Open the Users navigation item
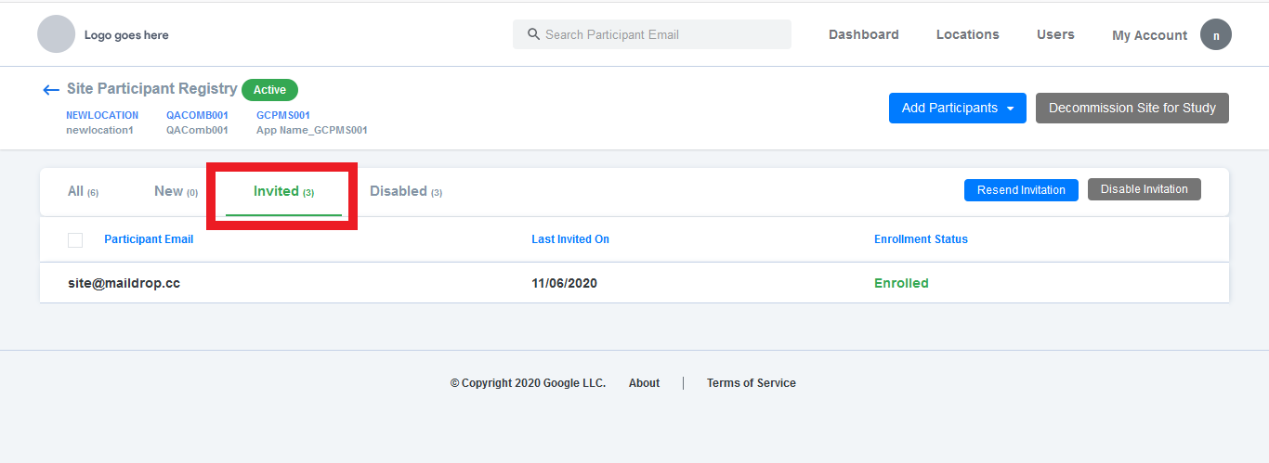1269x463 pixels. [1055, 34]
